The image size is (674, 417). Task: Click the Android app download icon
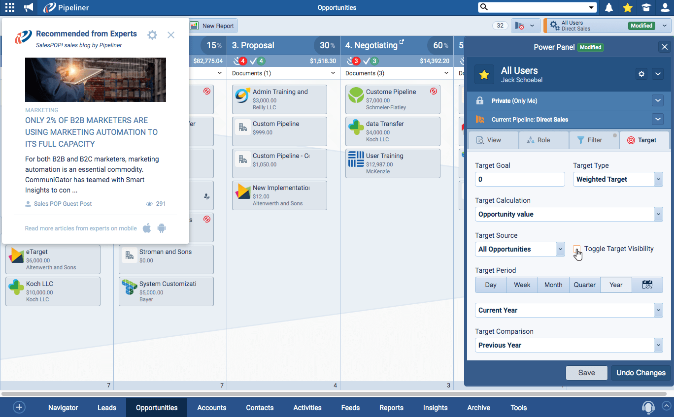click(x=162, y=228)
